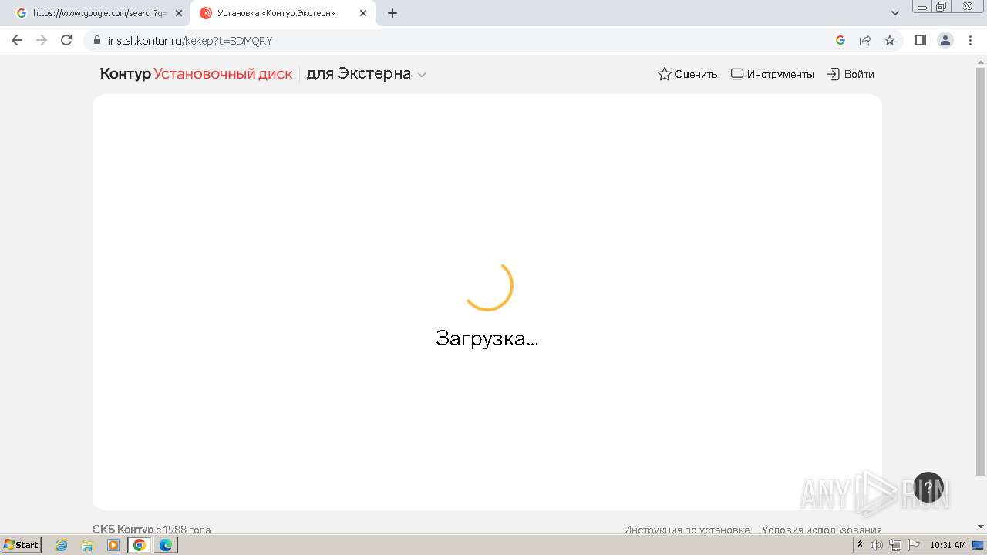
Task: Click the Войти login button
Action: [x=850, y=74]
